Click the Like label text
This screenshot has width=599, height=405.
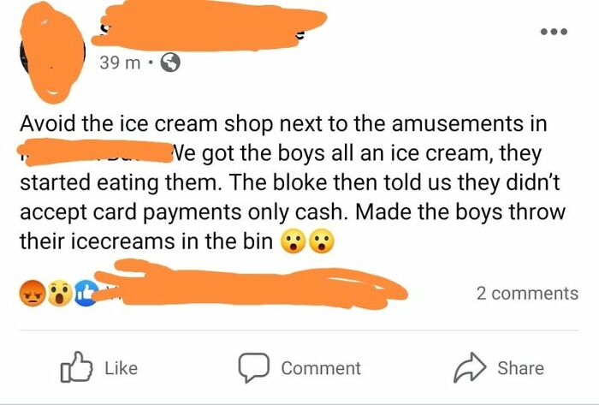click(x=122, y=368)
